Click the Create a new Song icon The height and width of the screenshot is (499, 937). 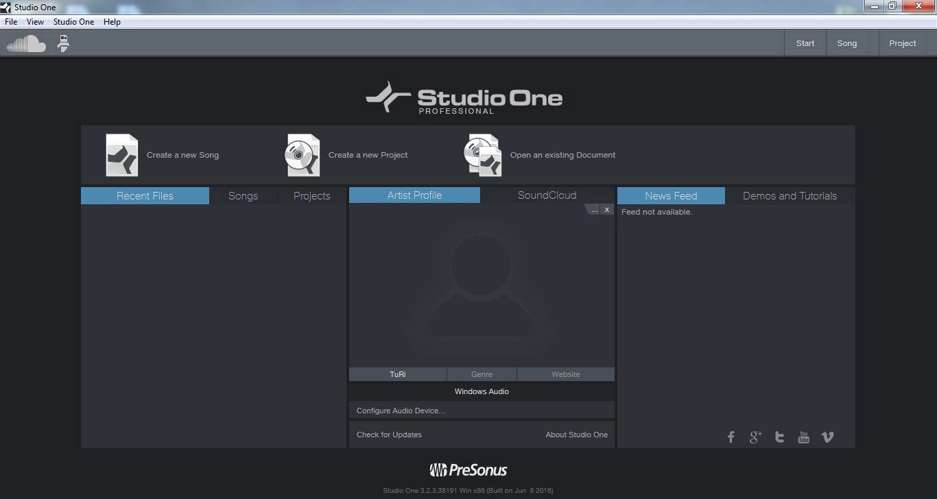point(122,155)
